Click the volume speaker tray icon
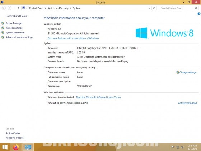This screenshot has width=201, height=151. [182, 147]
